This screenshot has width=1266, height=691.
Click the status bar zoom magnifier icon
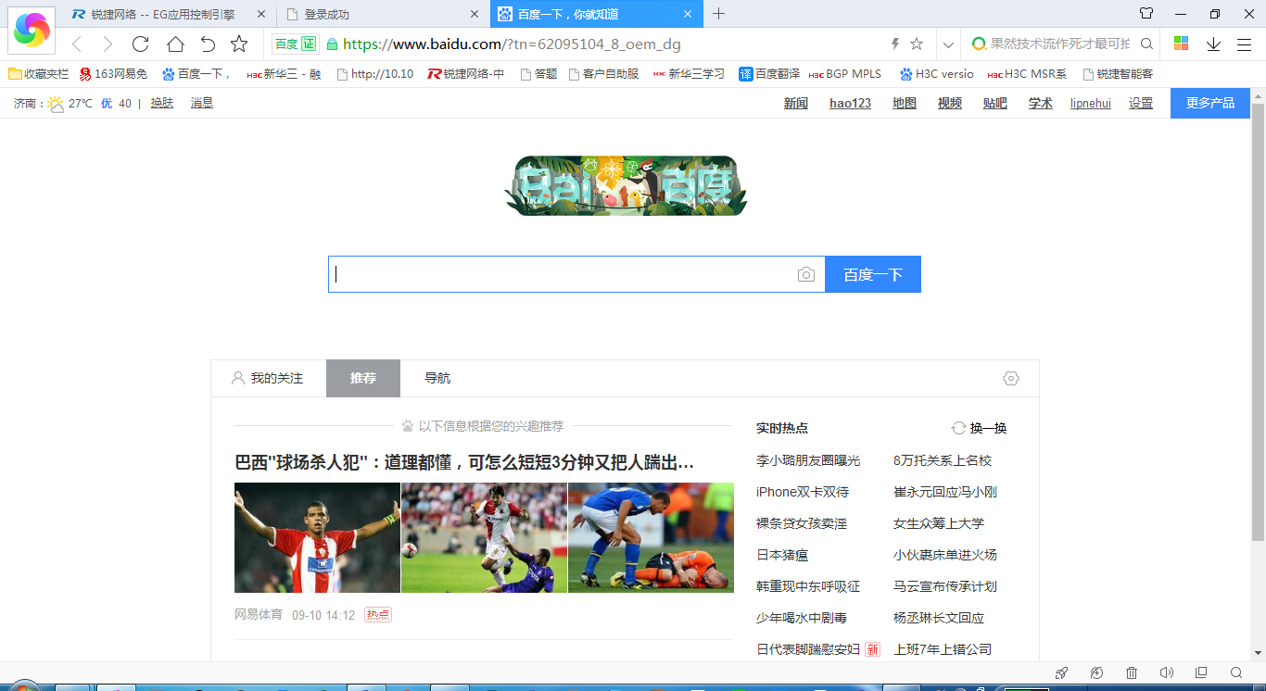coord(1236,672)
